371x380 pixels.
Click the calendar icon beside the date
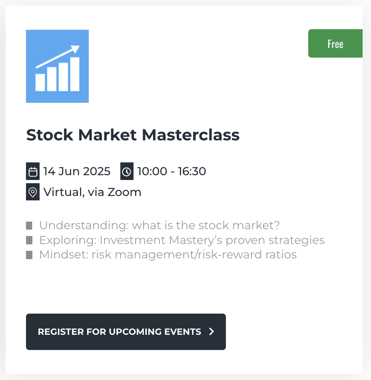coord(33,171)
